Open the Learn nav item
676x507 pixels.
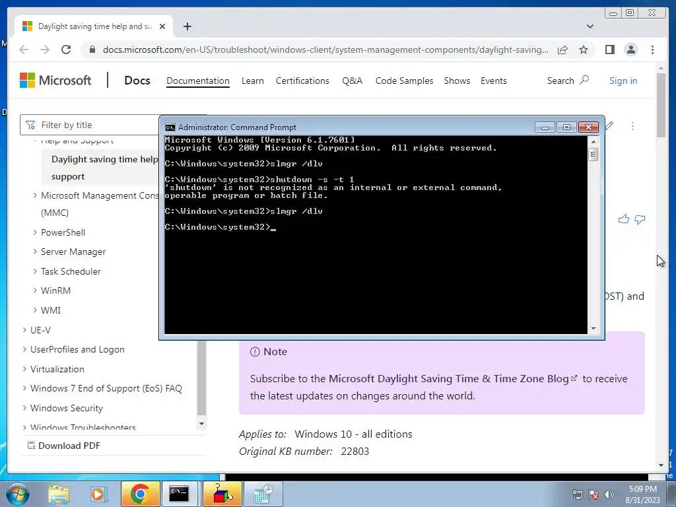(253, 81)
